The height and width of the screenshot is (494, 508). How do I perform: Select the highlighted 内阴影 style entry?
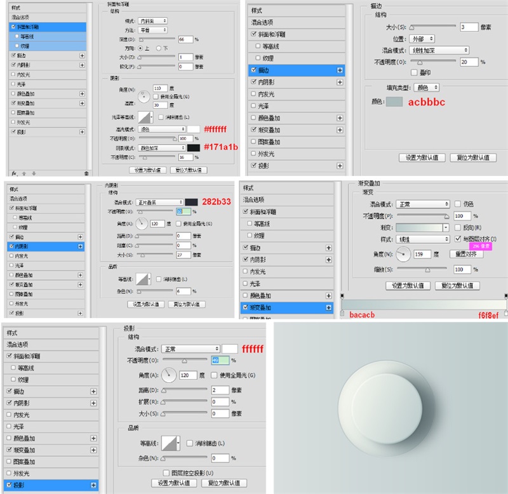click(x=46, y=246)
